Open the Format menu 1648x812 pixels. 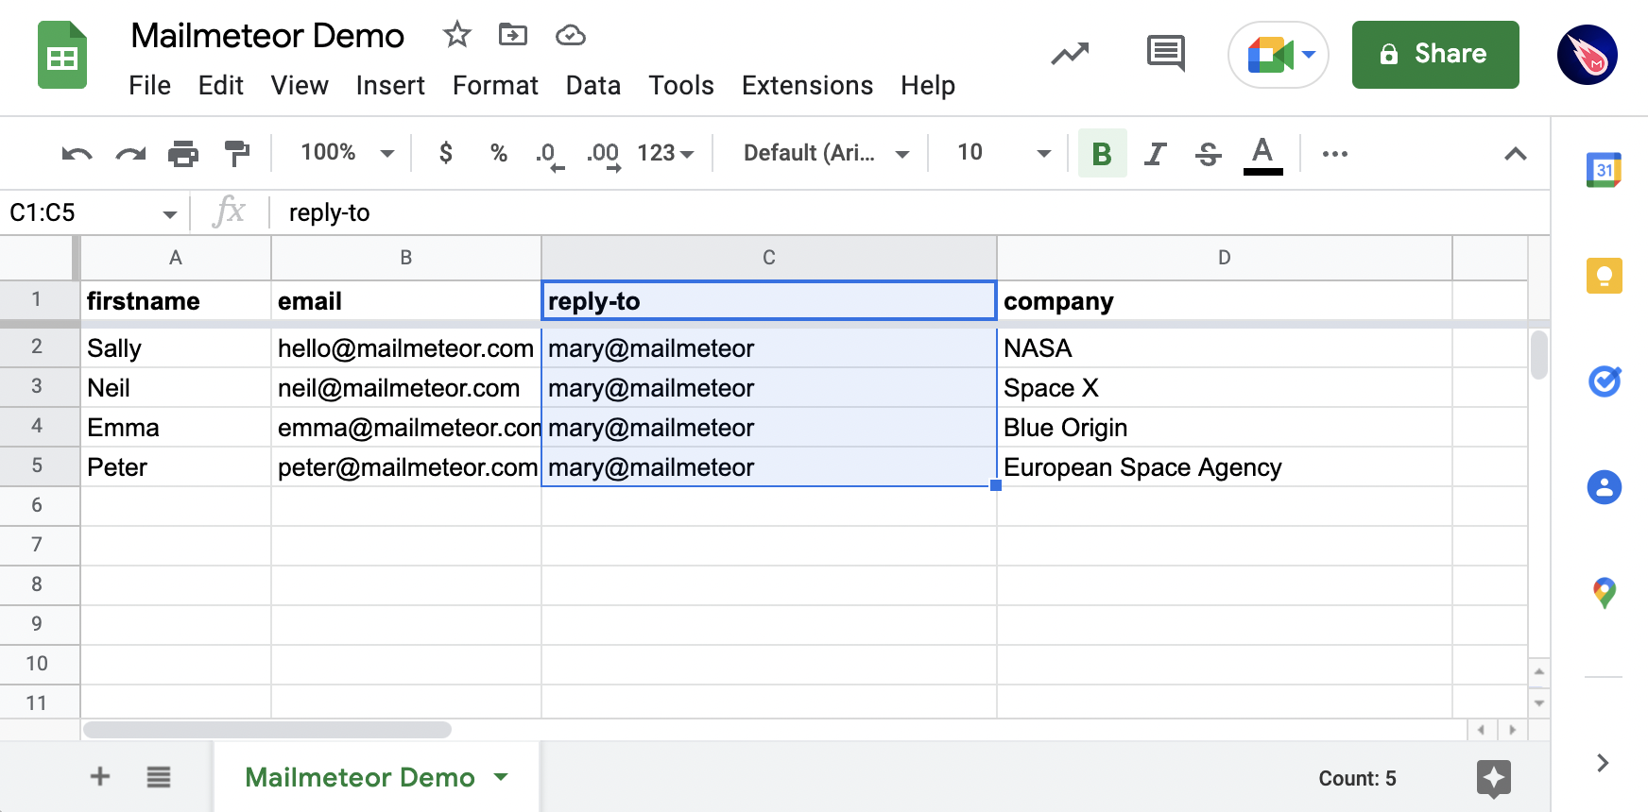tap(495, 86)
